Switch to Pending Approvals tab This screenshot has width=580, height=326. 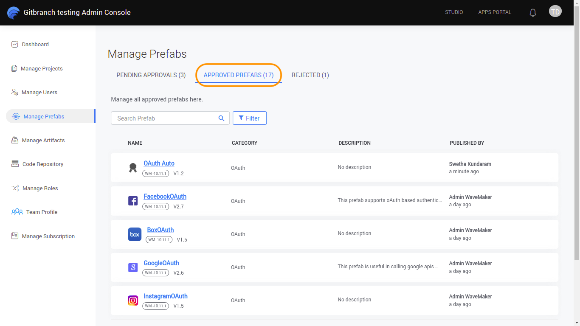point(151,75)
